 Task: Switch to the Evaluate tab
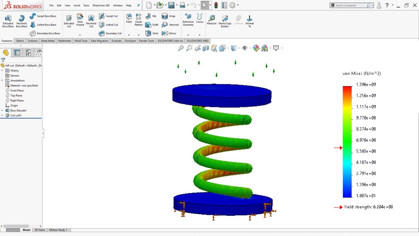[116, 41]
